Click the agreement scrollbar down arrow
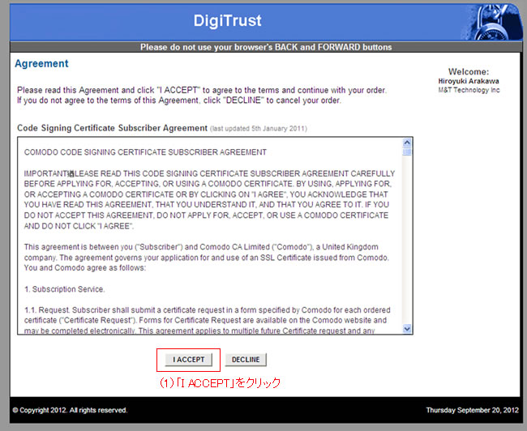 tap(407, 329)
